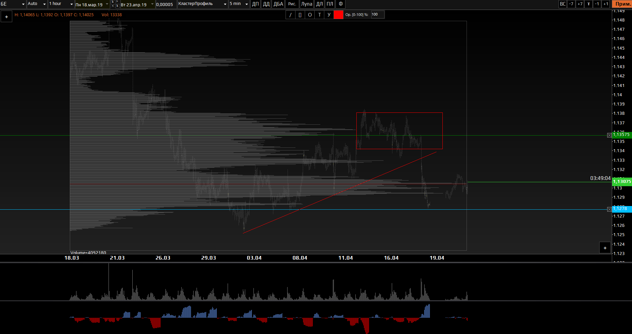Remove the 1,1278 price level marker

point(609,209)
